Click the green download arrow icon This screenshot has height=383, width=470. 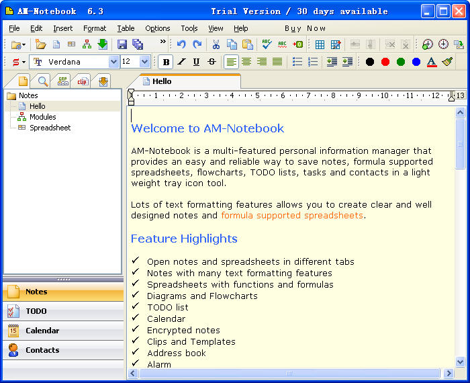pyautogui.click(x=103, y=44)
